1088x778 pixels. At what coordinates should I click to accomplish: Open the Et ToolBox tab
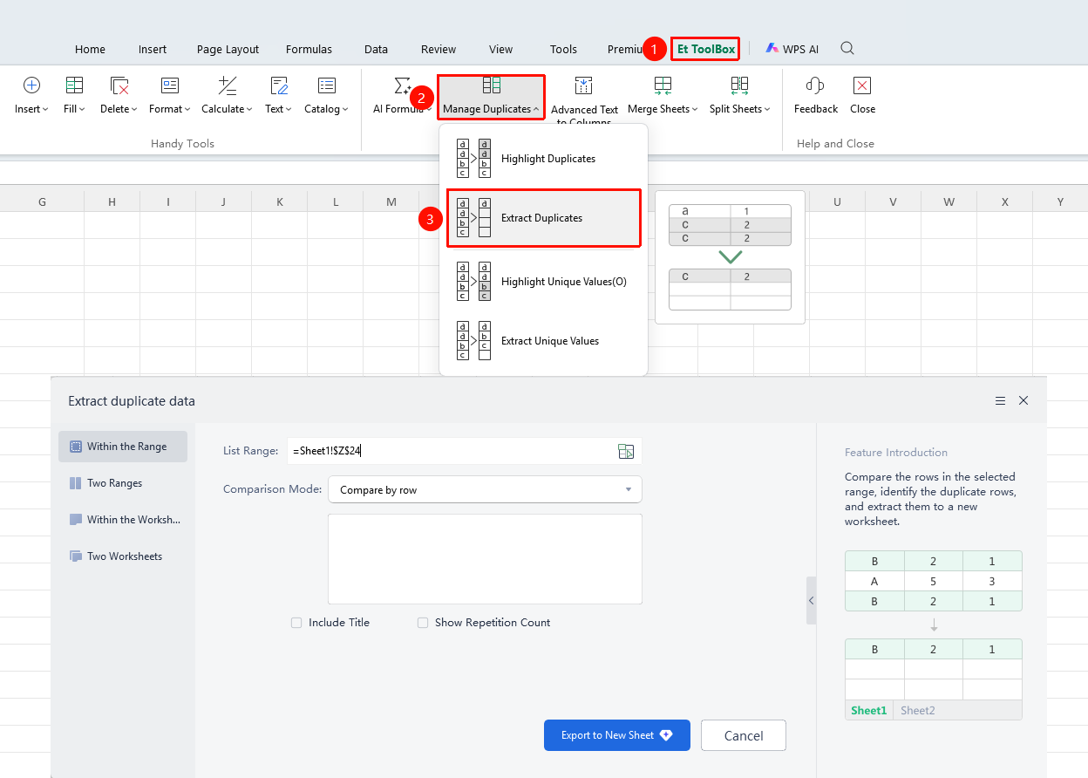[x=706, y=49]
